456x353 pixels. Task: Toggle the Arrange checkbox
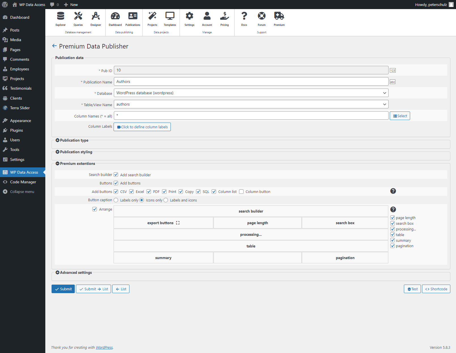(95, 209)
